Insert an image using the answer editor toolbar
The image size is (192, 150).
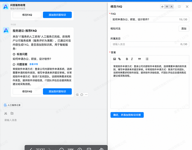pyautogui.click(x=115, y=59)
